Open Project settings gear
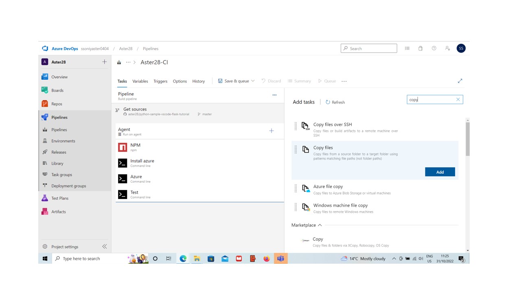The image size is (521, 293). tap(45, 247)
